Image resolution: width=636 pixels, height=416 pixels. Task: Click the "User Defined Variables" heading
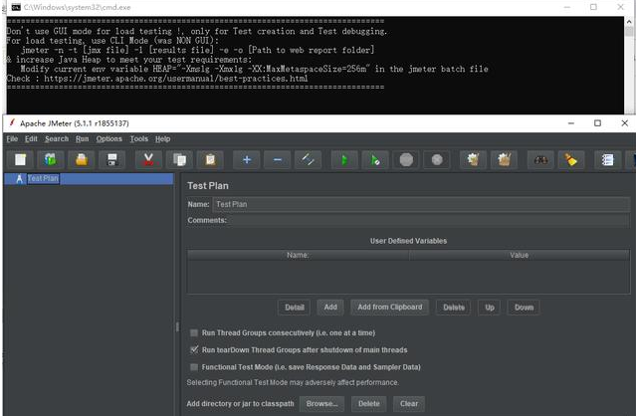point(408,241)
